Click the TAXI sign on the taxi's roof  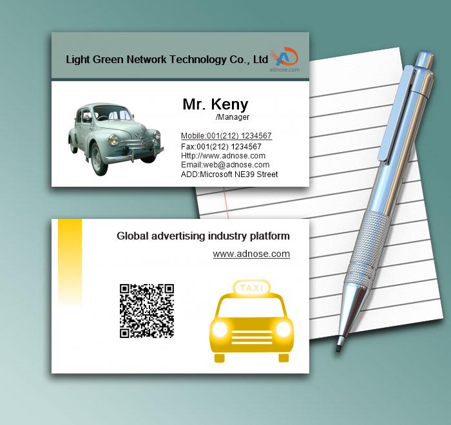point(252,288)
